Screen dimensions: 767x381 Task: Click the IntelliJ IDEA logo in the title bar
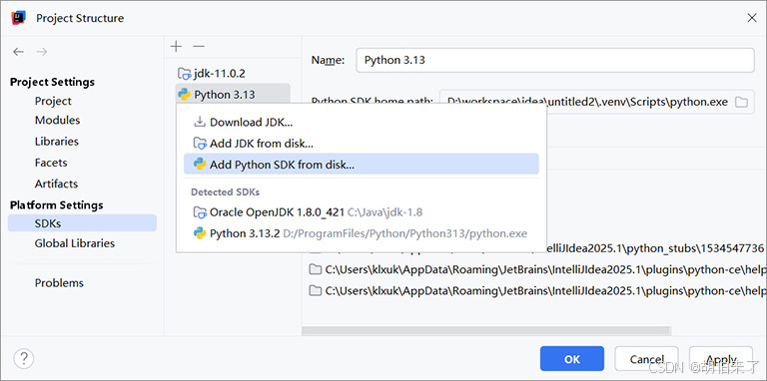[18, 18]
